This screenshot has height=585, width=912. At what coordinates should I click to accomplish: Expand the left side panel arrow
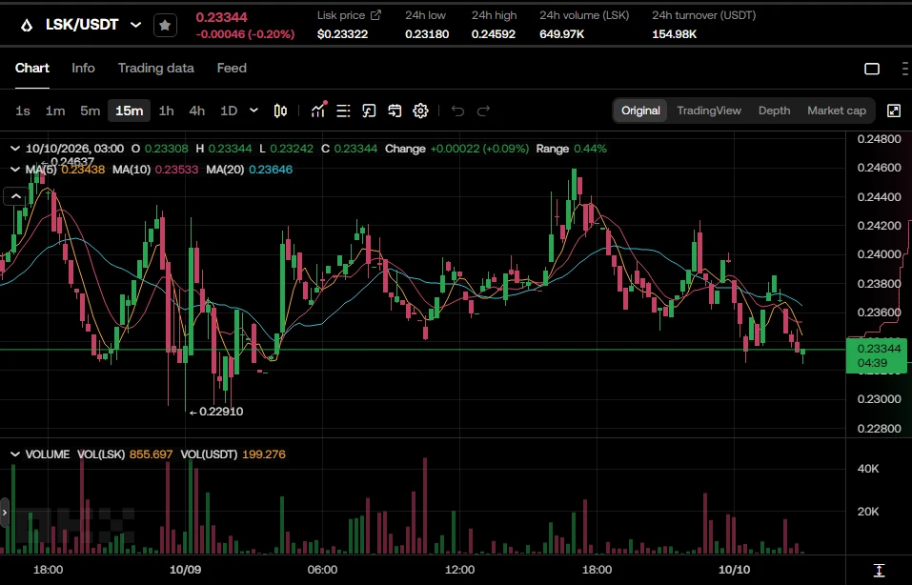(5, 513)
